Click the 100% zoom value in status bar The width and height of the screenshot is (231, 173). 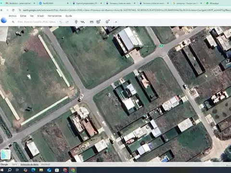pos(14,164)
